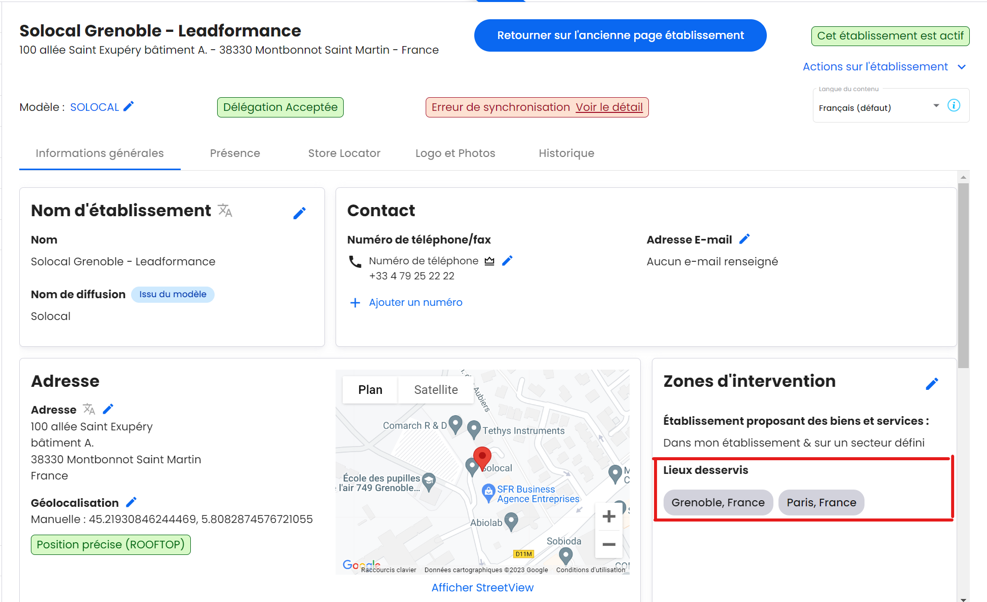Viewport: 987px width, 602px height.
Task: Click the Délégation Acceptée badge
Action: (280, 107)
